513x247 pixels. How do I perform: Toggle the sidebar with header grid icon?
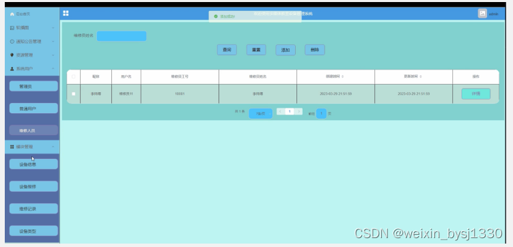66,13
